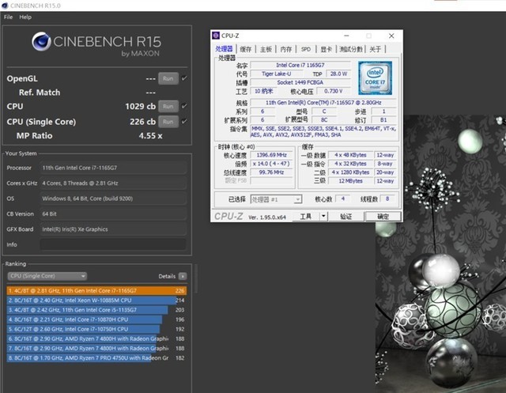This screenshot has width=506, height=393.
Task: Switch to the 測試分數 tab in CPU-Z
Action: tap(351, 49)
